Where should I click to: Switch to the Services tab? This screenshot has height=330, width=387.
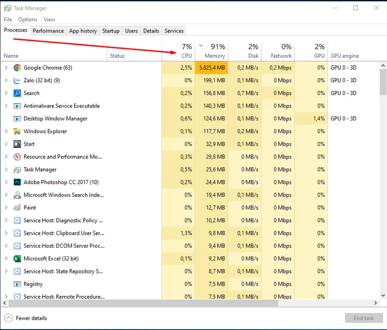pos(174,31)
